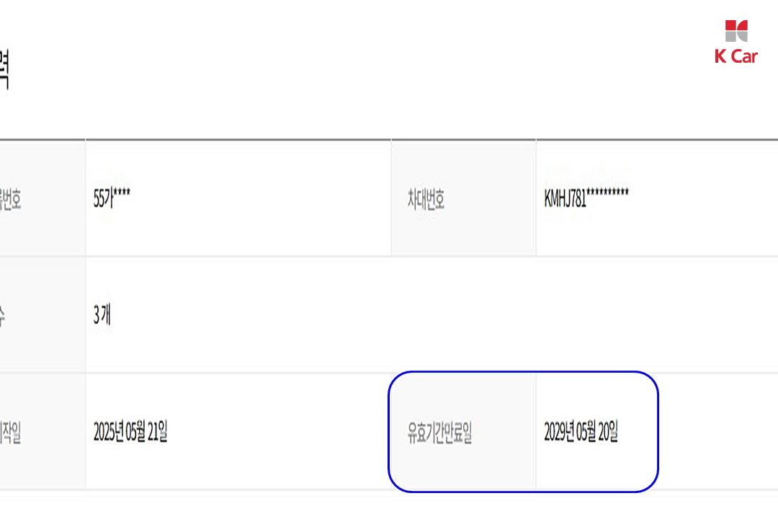This screenshot has width=778, height=519.
Task: Click the cut-off "번호" plate label cell
Action: 10,200
